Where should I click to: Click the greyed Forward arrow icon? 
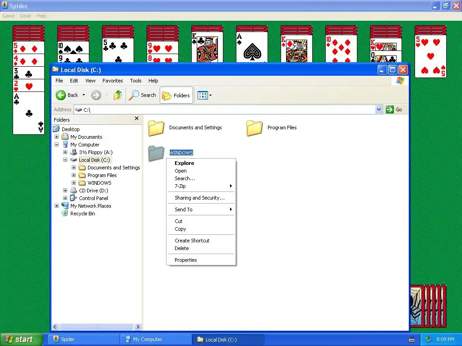tap(96, 95)
